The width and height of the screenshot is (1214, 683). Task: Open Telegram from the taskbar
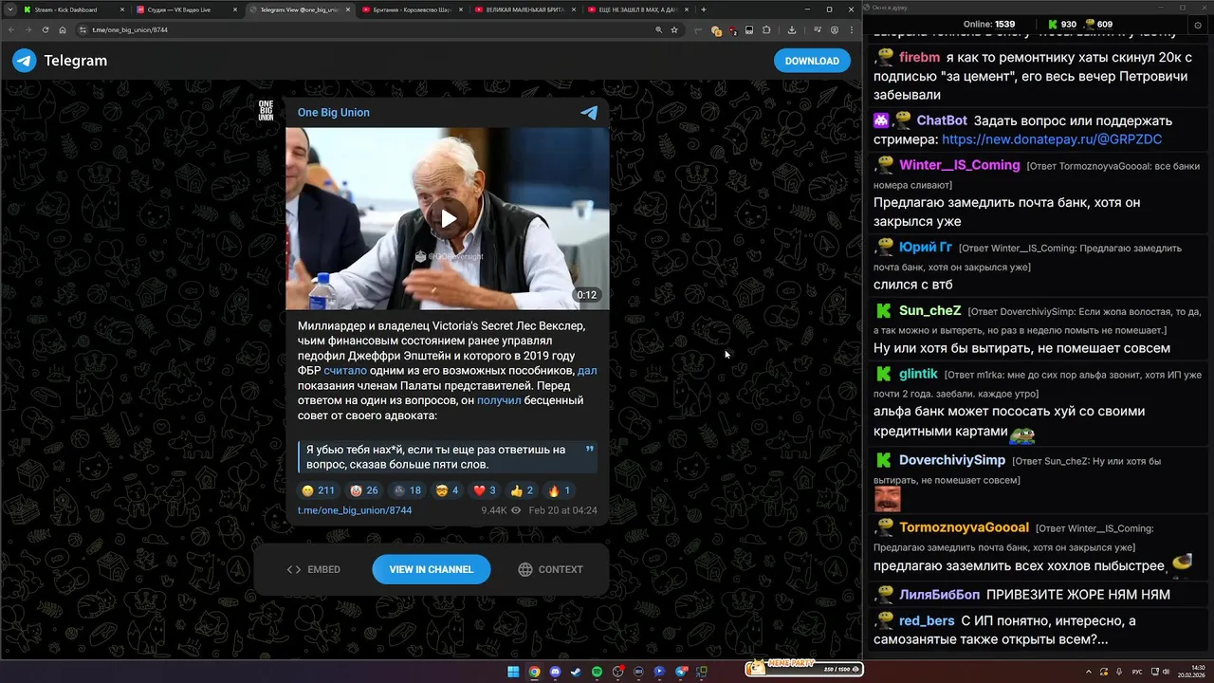[680, 672]
